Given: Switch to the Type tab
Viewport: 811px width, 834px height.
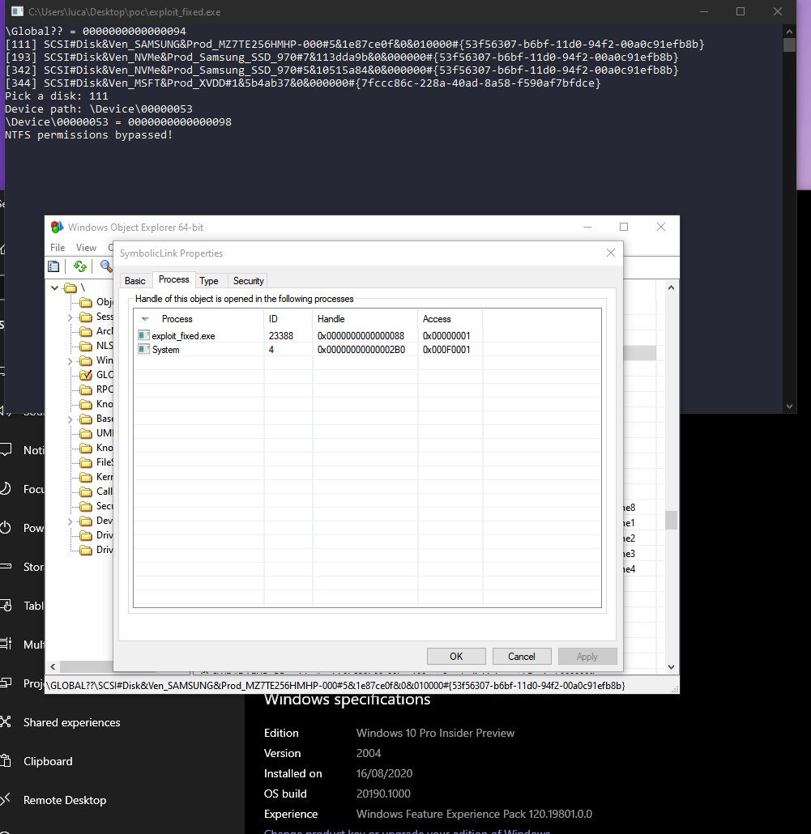Looking at the screenshot, I should [x=208, y=281].
